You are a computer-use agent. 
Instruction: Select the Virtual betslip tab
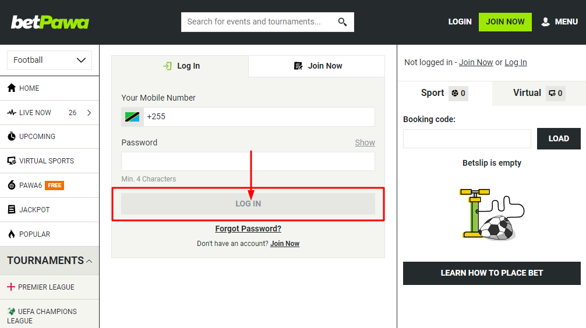pos(539,93)
